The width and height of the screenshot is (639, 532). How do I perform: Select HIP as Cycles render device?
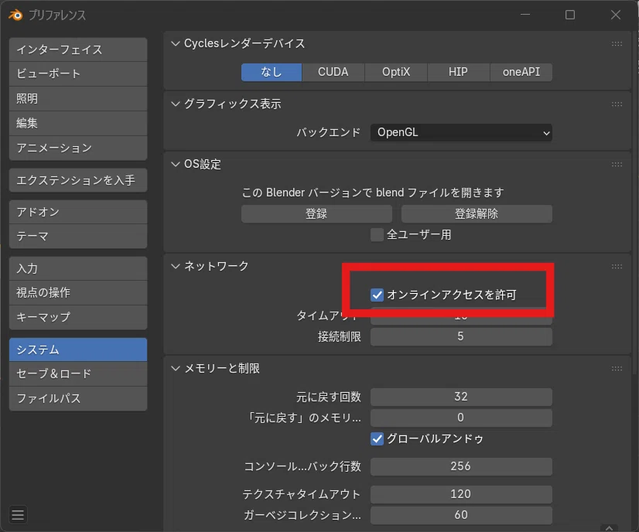pyautogui.click(x=458, y=72)
